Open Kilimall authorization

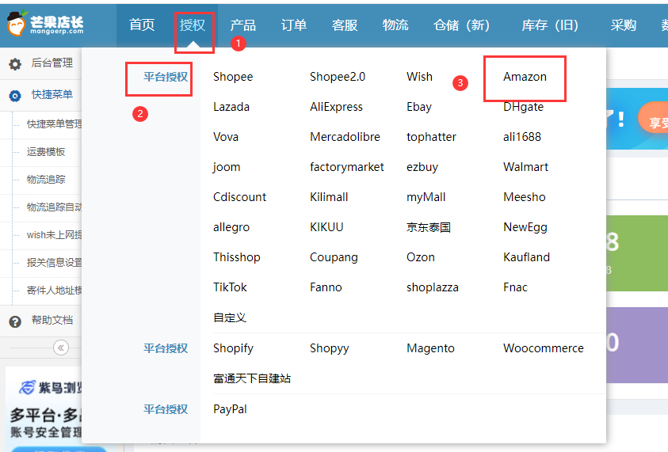329,197
